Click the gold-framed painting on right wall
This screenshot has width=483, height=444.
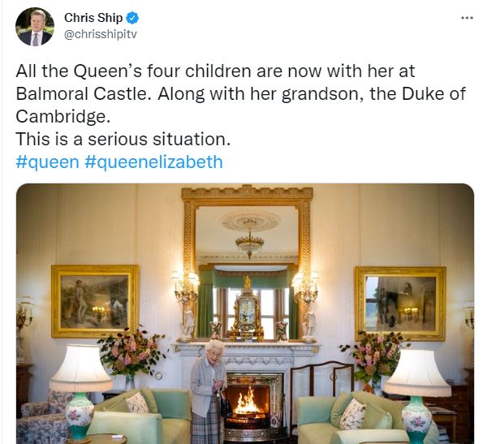(x=400, y=304)
